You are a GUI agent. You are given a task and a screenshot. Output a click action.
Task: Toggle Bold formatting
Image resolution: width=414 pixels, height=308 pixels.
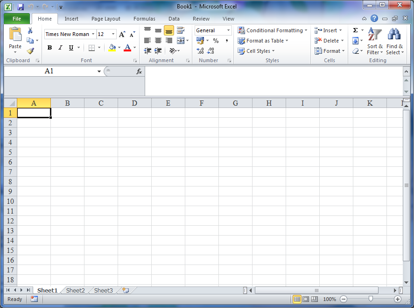point(49,48)
